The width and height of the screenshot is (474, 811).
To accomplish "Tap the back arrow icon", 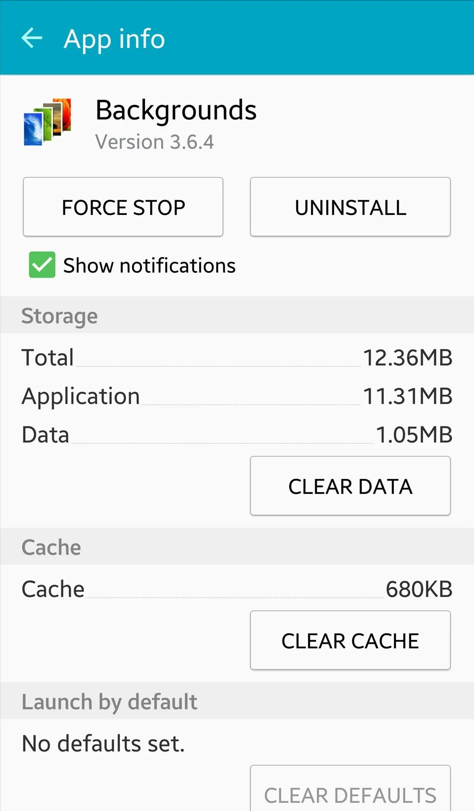I will pos(32,38).
